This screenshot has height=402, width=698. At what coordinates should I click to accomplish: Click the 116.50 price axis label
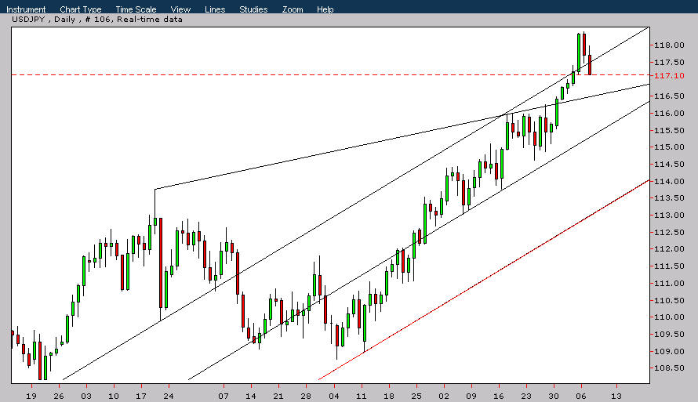point(669,96)
